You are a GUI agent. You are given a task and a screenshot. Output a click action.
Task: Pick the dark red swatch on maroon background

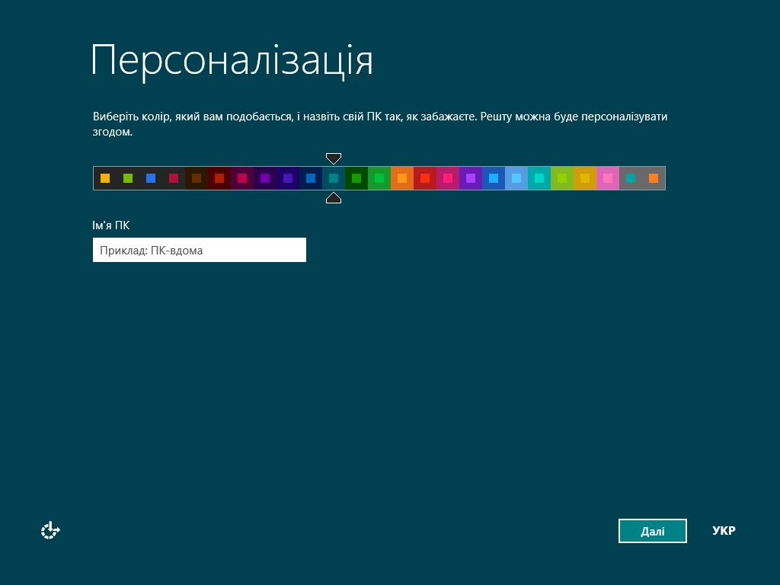click(219, 178)
